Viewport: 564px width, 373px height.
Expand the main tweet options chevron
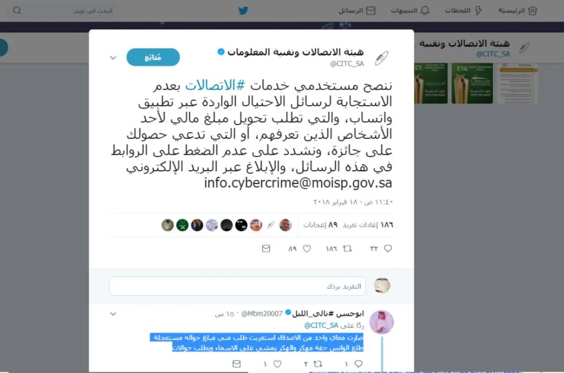coord(113,58)
